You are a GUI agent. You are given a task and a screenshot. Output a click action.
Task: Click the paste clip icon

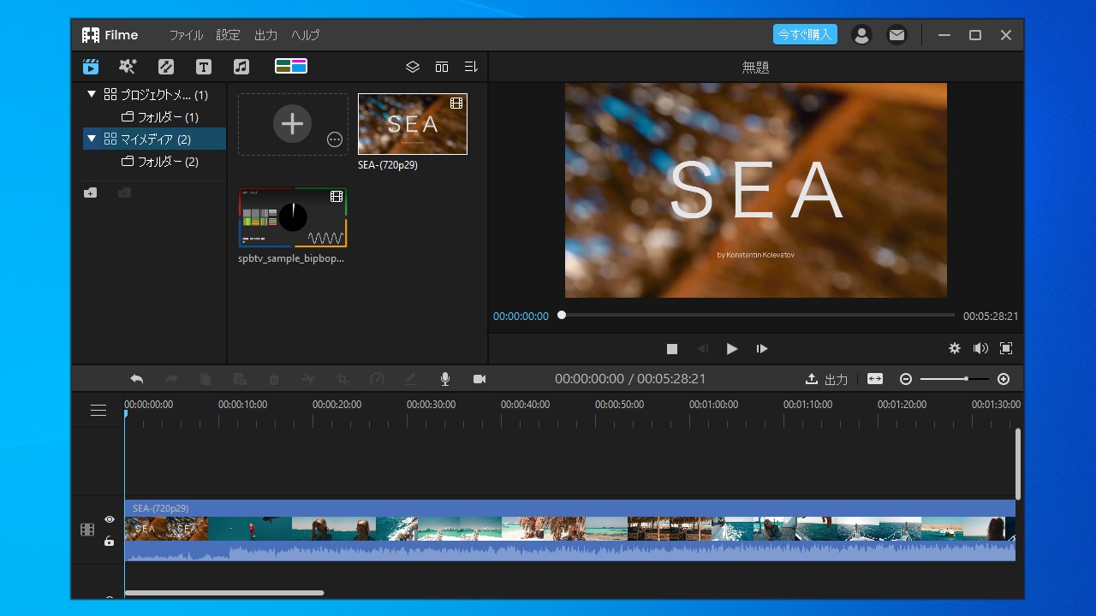pyautogui.click(x=240, y=379)
